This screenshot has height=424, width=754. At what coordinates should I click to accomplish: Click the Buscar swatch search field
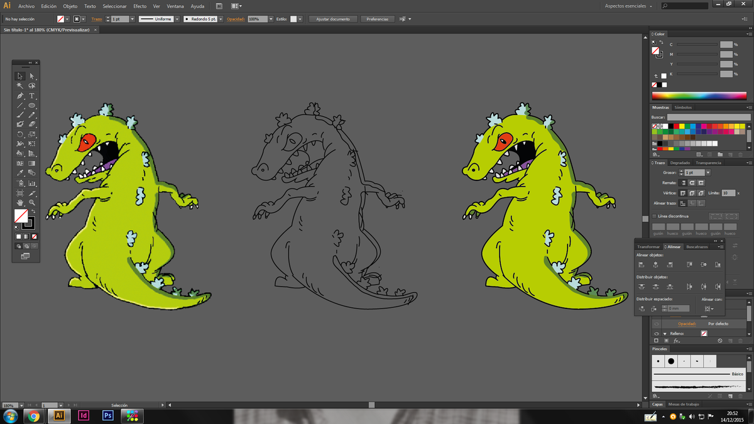point(709,117)
